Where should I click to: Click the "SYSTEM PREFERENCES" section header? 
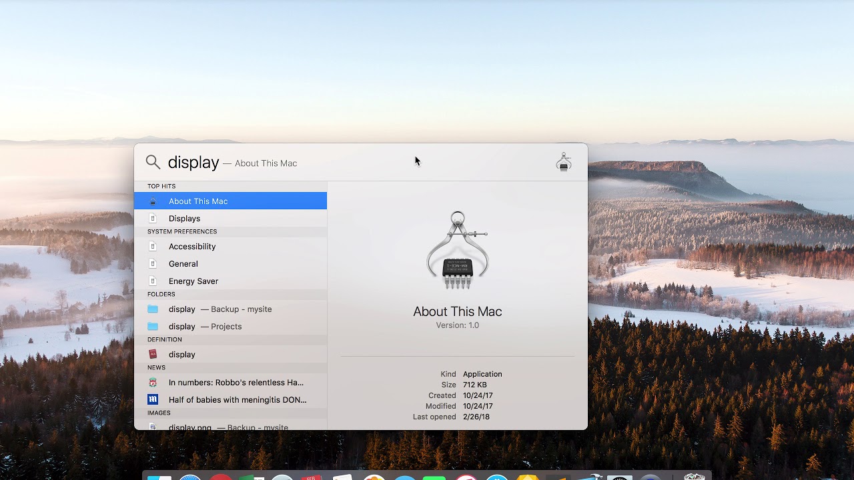click(x=182, y=231)
